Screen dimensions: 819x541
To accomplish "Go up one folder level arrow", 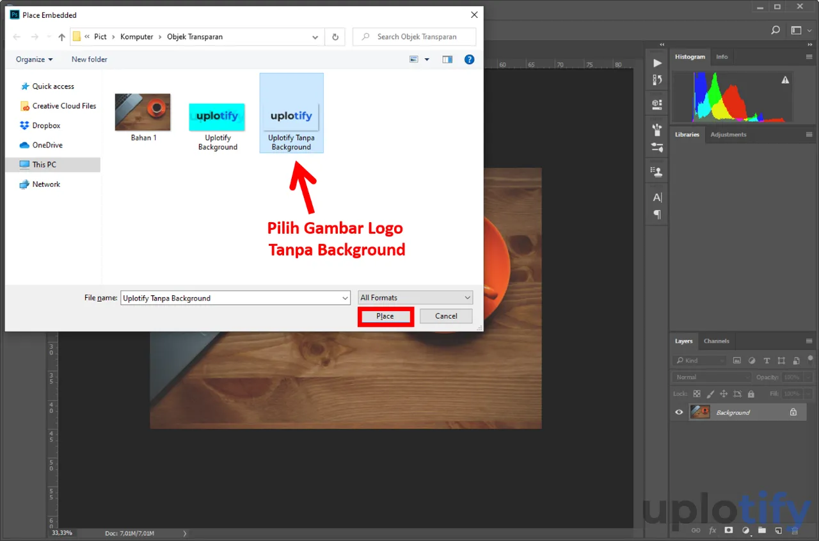I will point(61,37).
